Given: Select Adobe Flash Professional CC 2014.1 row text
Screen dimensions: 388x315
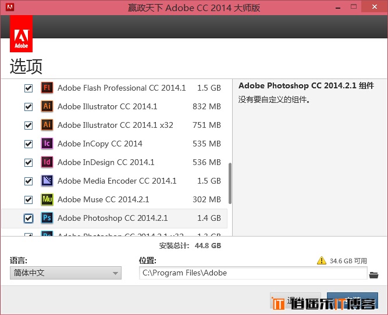Looking at the screenshot, I should pos(122,88).
